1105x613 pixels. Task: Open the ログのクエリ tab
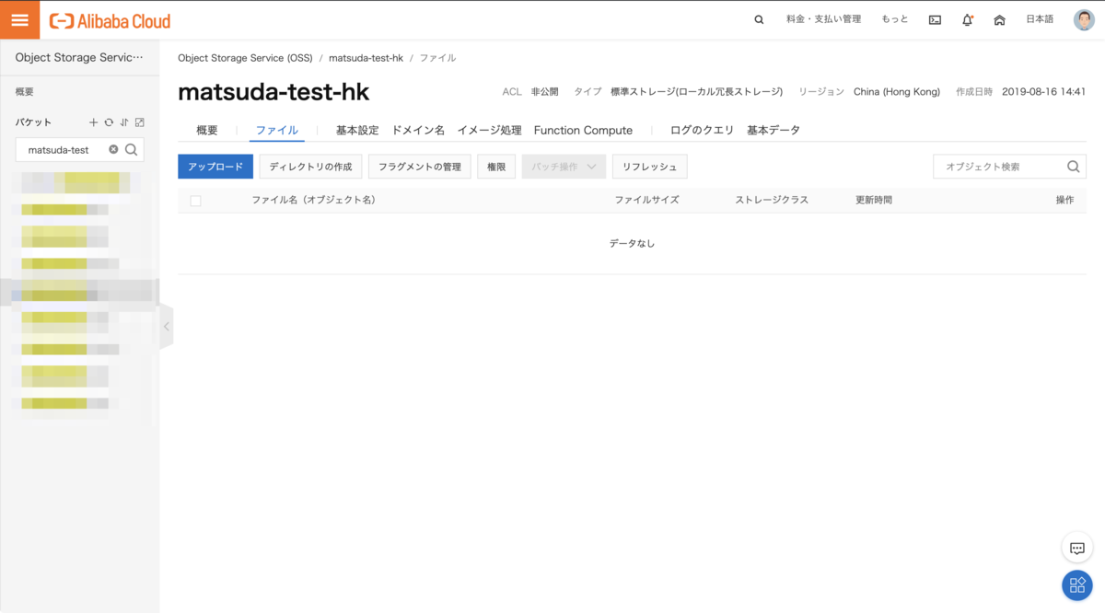702,131
